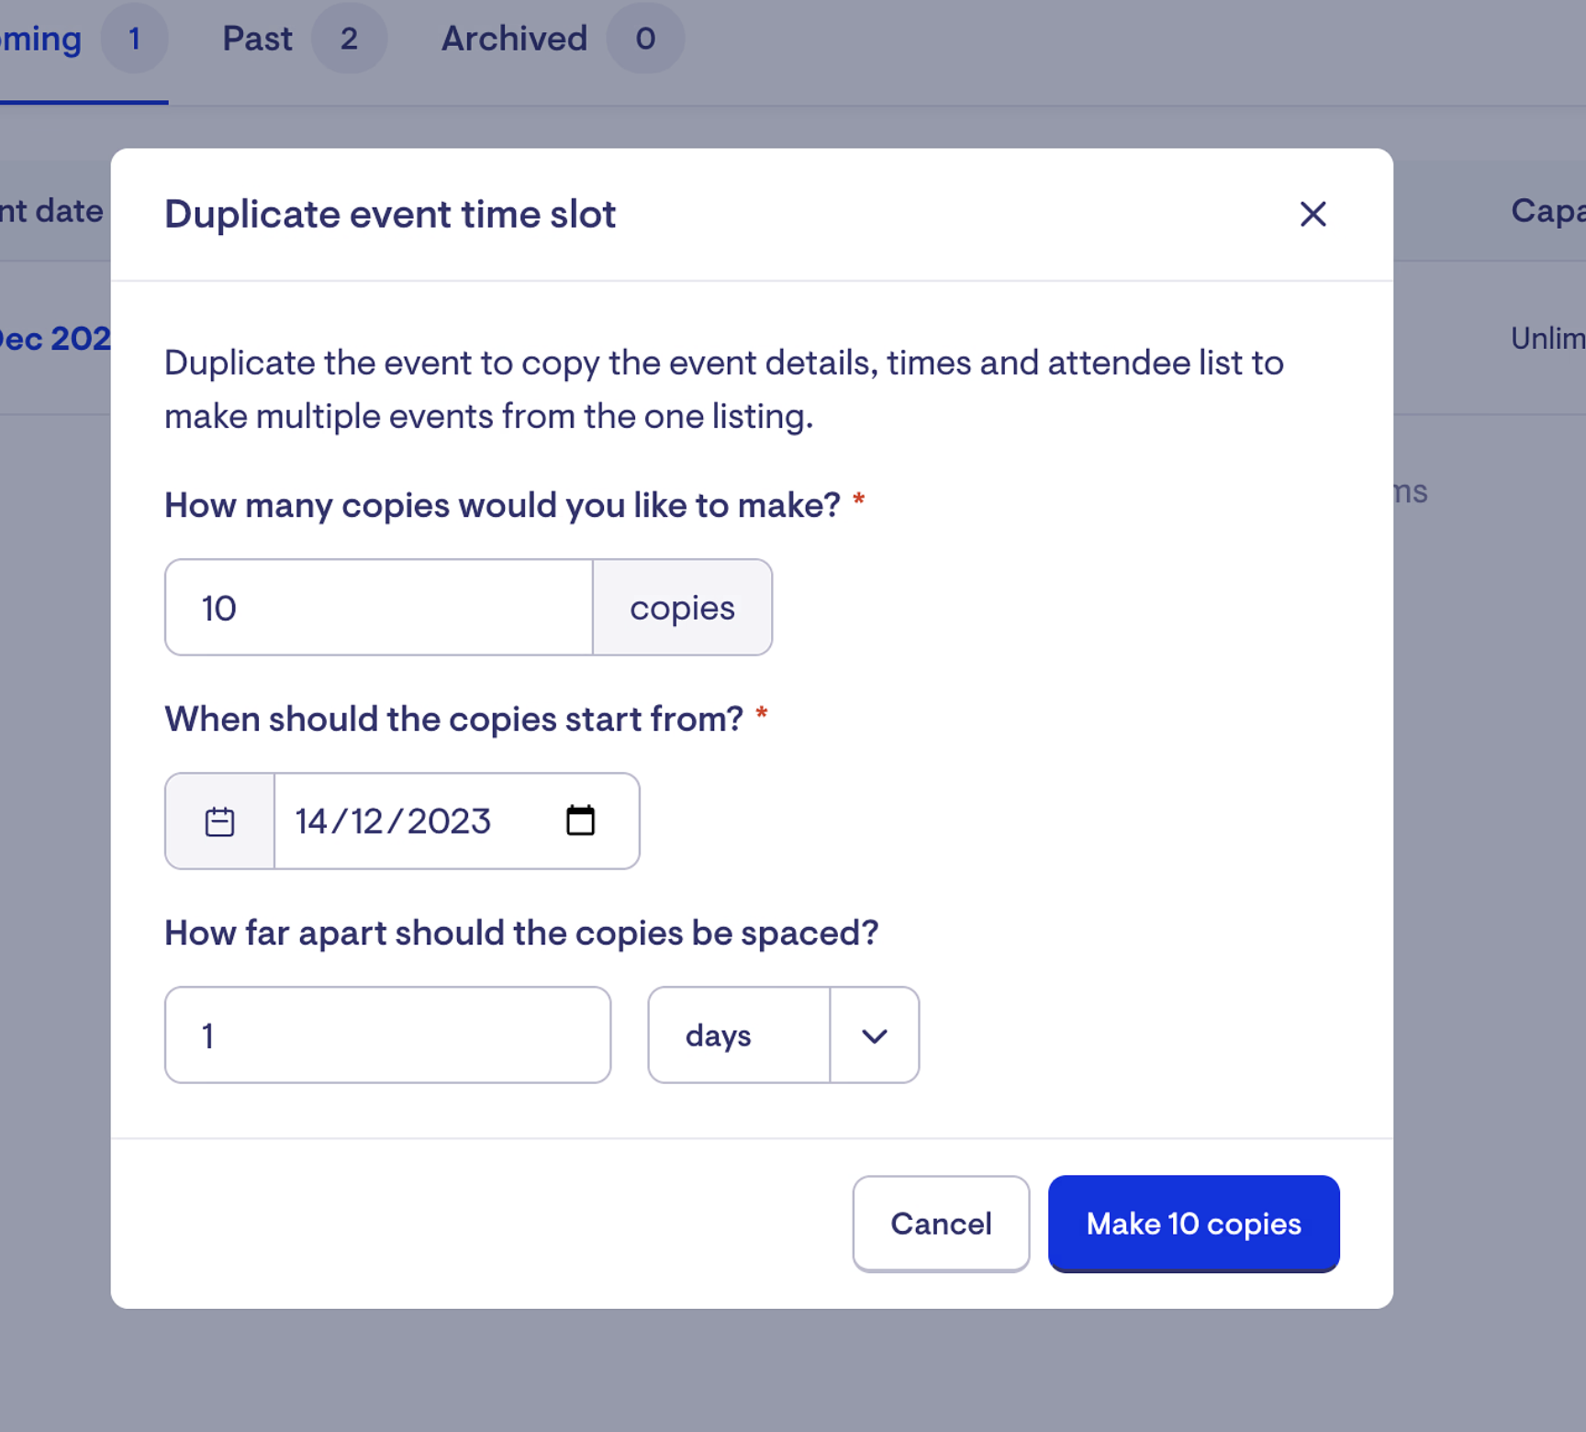Select the month segment 12 in date
Screen dimensions: 1586x1432
[x=367, y=822]
